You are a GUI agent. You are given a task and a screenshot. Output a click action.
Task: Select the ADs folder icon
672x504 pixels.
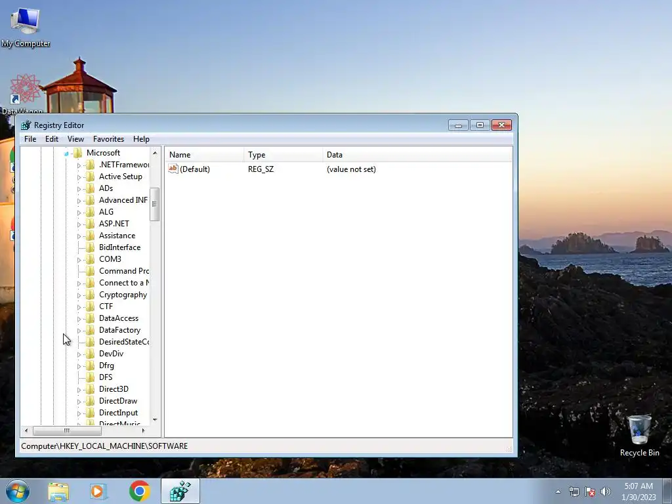tap(90, 188)
